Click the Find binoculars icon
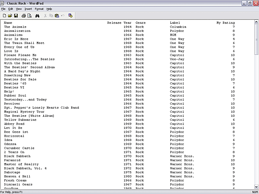The image size is (259, 194). (37, 16)
